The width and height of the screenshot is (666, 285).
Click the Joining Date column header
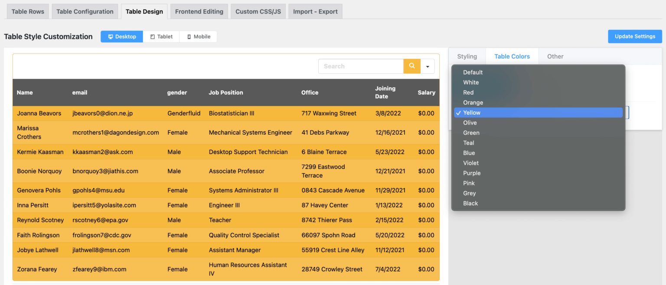click(x=385, y=92)
